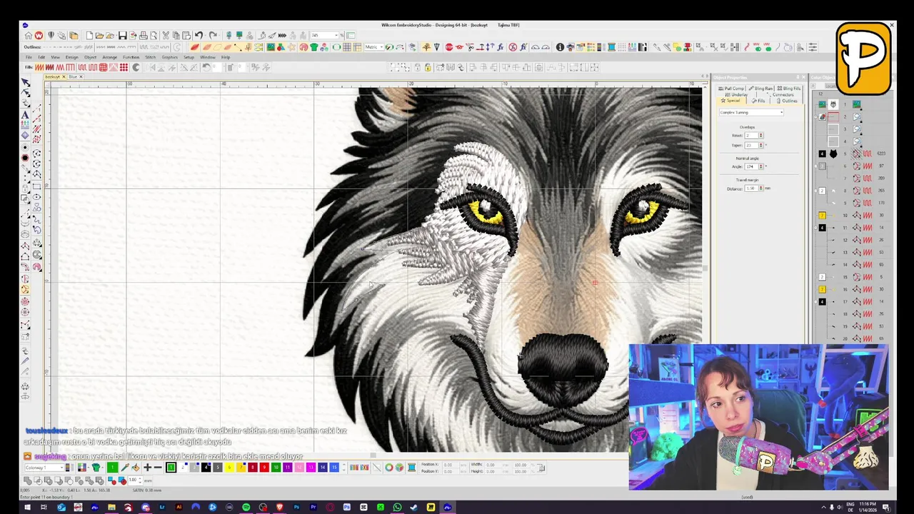Screen dimensions: 914x514
Task: Click the red Wilcom W icon
Action: [39, 36]
